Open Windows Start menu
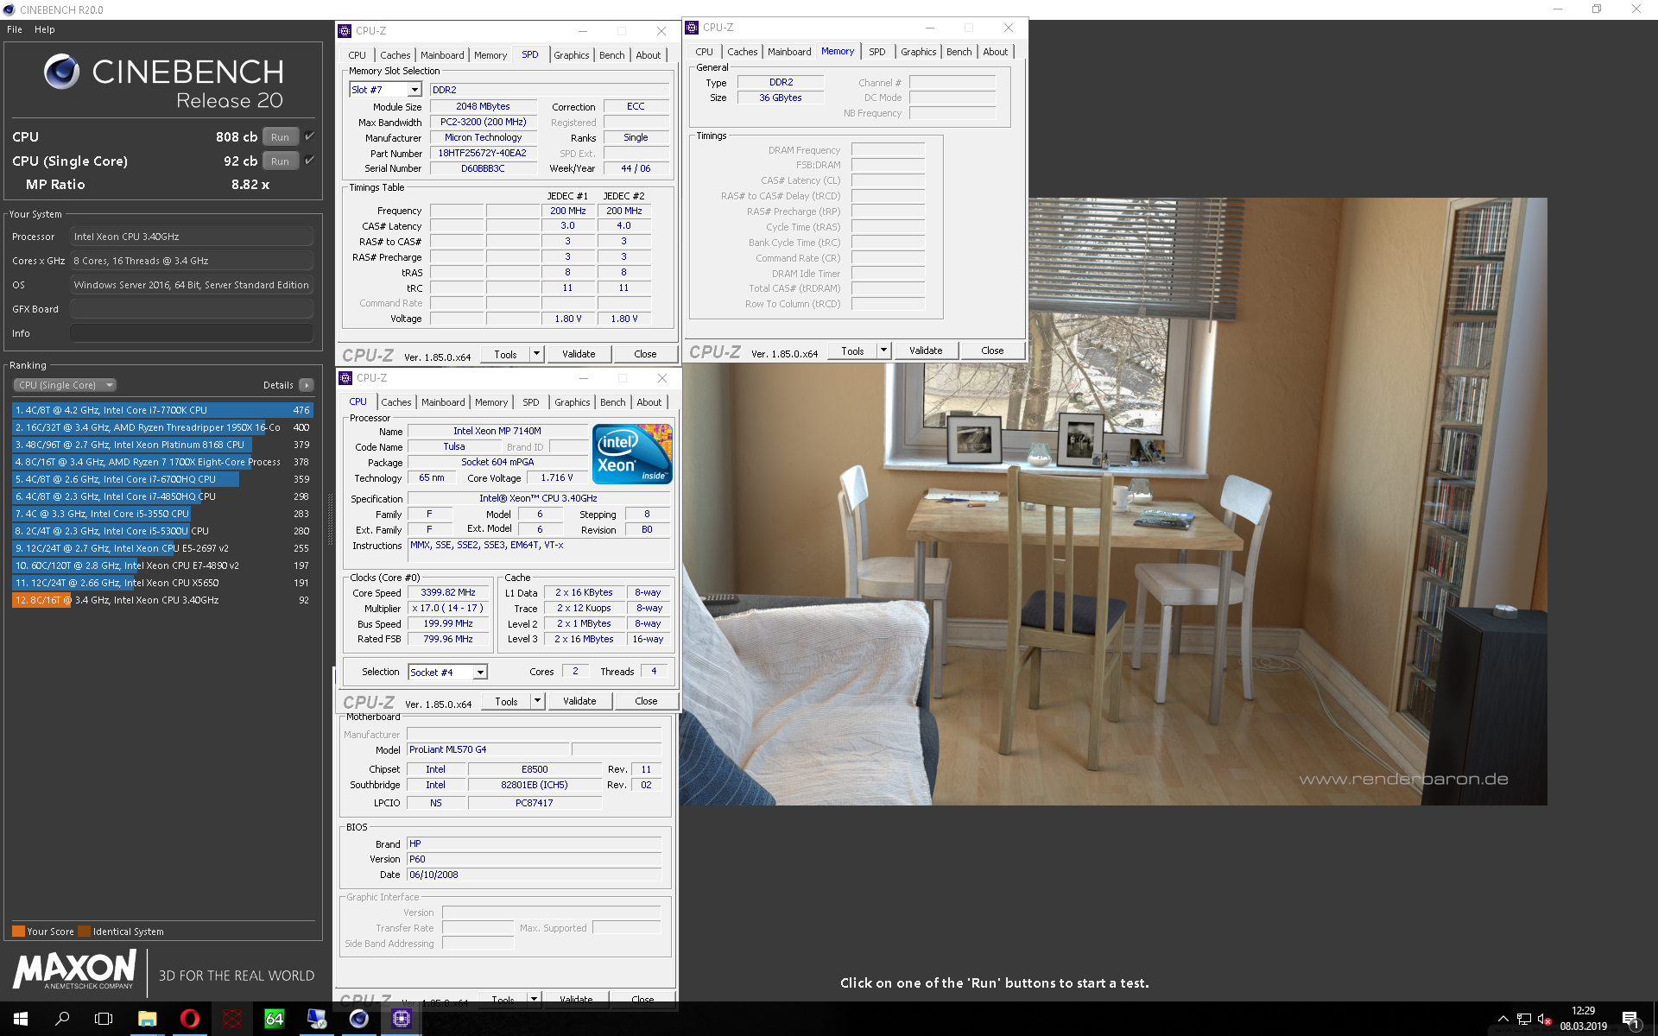Image resolution: width=1658 pixels, height=1036 pixels. coord(21,1019)
